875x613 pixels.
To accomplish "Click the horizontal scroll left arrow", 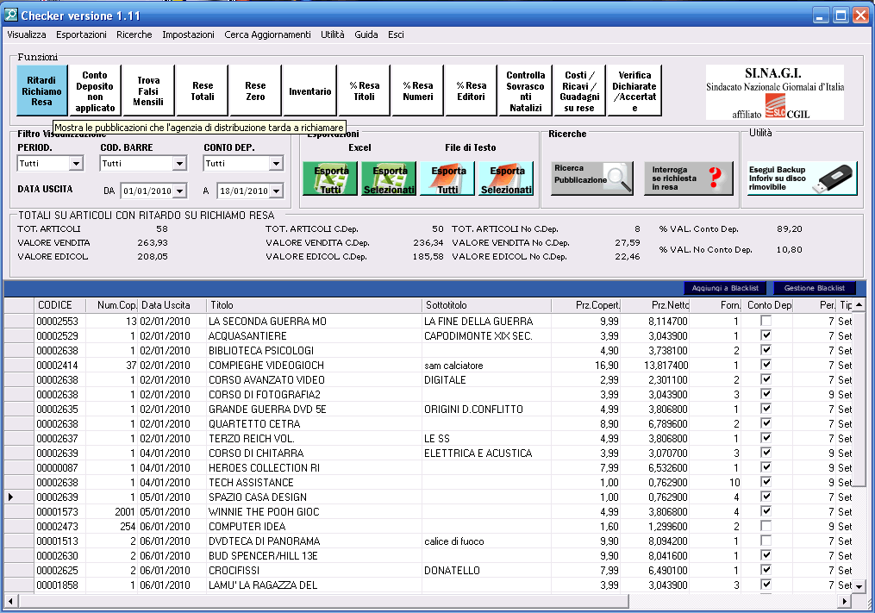I will pyautogui.click(x=10, y=601).
